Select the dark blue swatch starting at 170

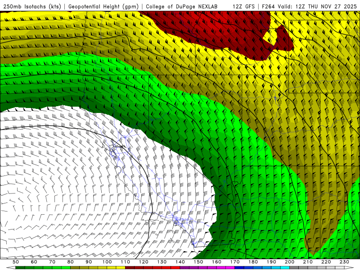coord(239,268)
